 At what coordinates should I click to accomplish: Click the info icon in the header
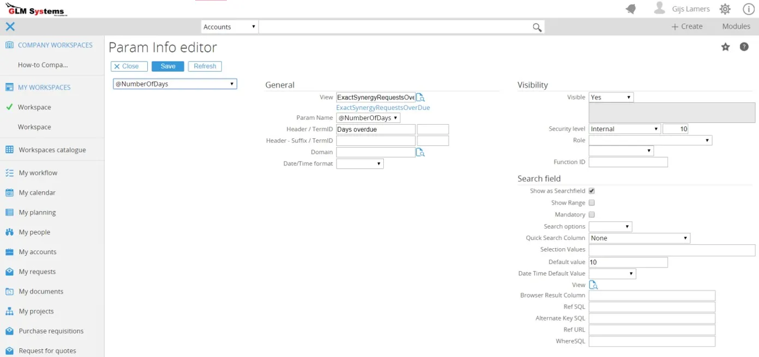coord(749,9)
